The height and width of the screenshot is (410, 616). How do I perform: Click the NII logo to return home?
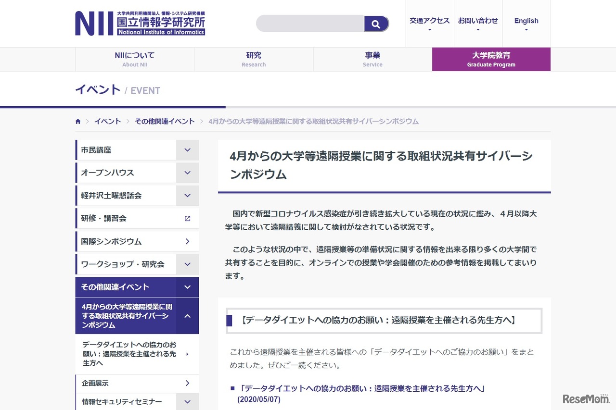click(140, 23)
